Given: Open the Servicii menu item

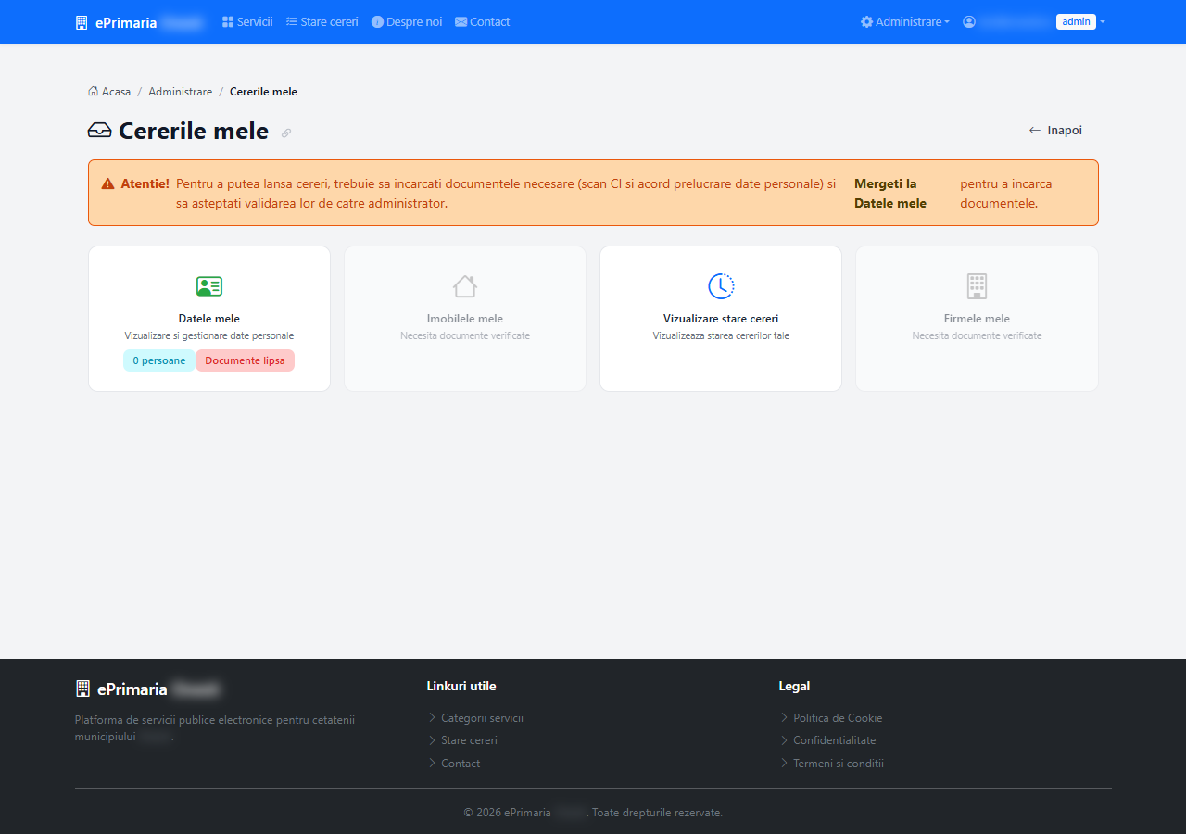Looking at the screenshot, I should coord(247,22).
